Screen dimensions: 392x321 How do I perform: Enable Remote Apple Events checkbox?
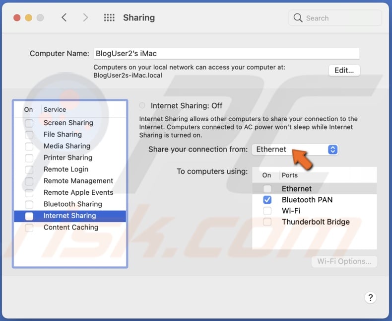pyautogui.click(x=29, y=192)
